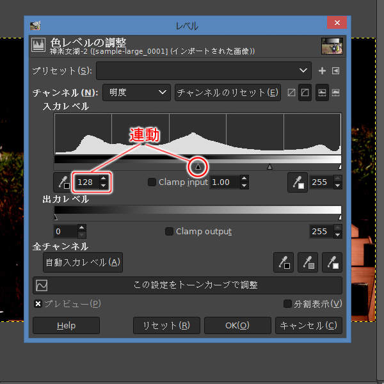Pick black point for all channels
The width and height of the screenshot is (384, 384).
click(x=284, y=262)
